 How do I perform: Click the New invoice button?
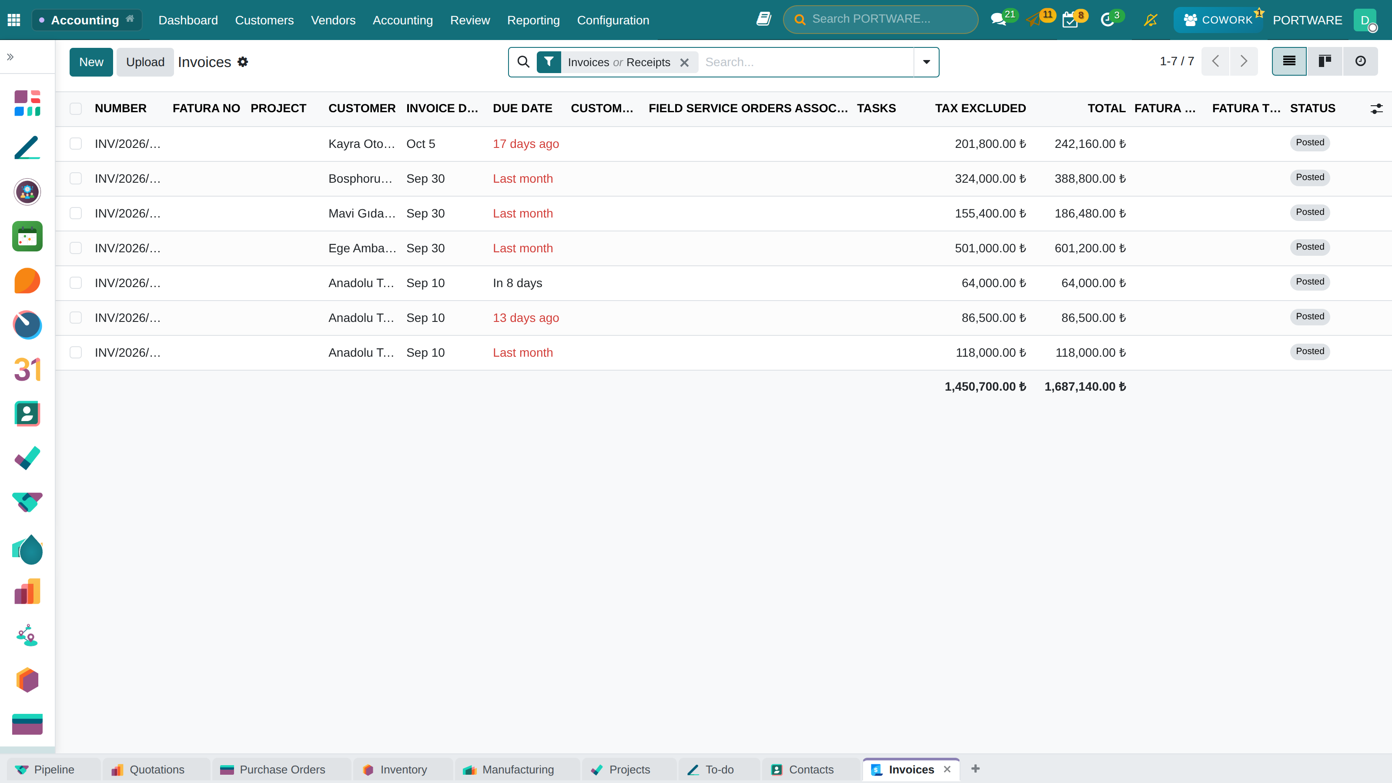click(x=91, y=62)
